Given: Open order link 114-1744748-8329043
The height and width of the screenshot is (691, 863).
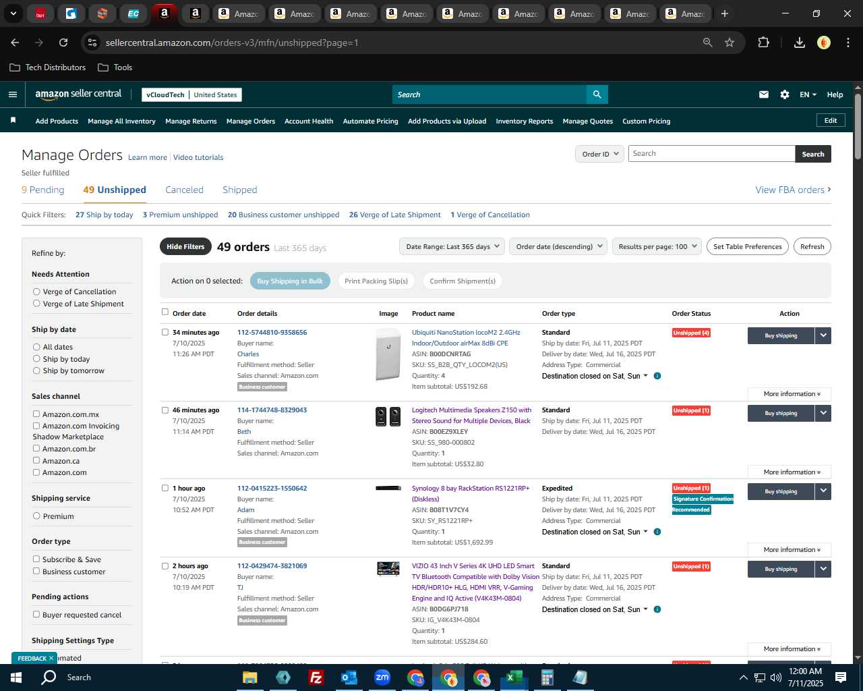Looking at the screenshot, I should point(272,410).
